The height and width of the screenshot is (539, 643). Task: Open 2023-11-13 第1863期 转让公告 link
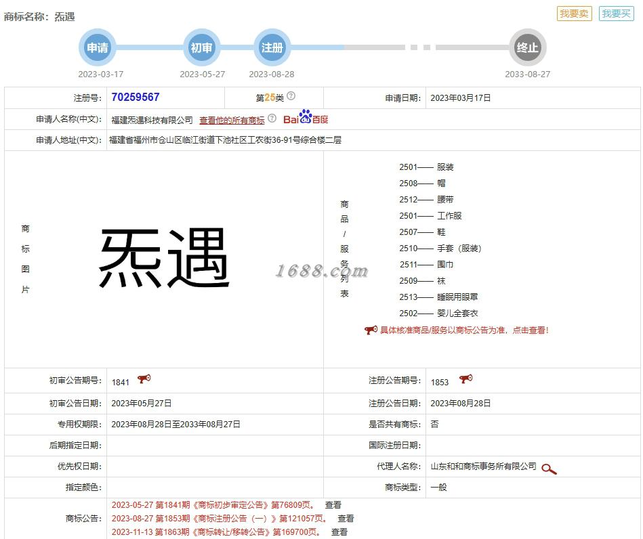pyautogui.click(x=216, y=532)
